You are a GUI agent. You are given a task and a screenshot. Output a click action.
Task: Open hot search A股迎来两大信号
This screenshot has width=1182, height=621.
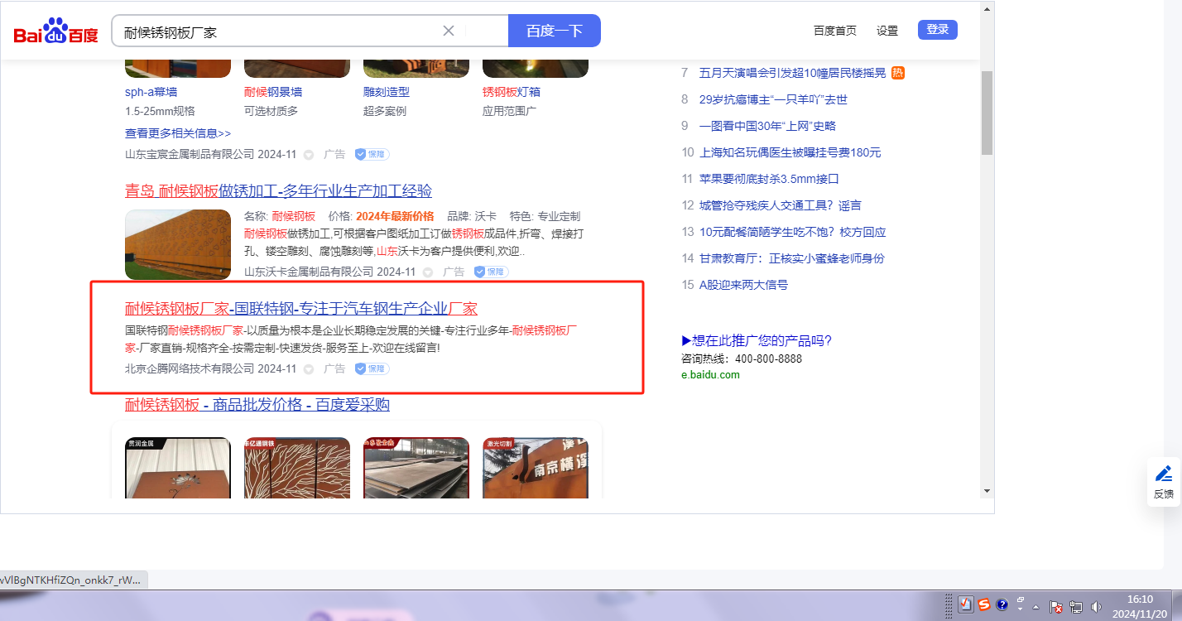743,285
